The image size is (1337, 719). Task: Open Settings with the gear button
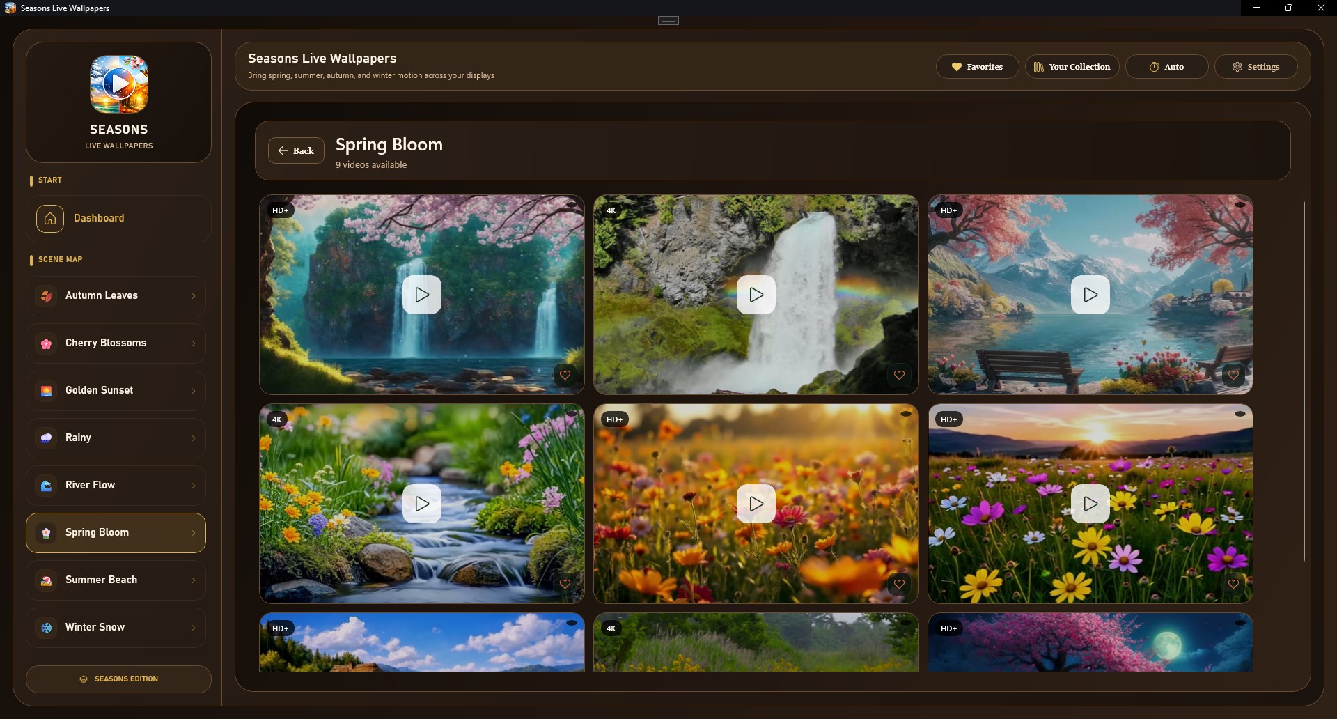(x=1256, y=67)
